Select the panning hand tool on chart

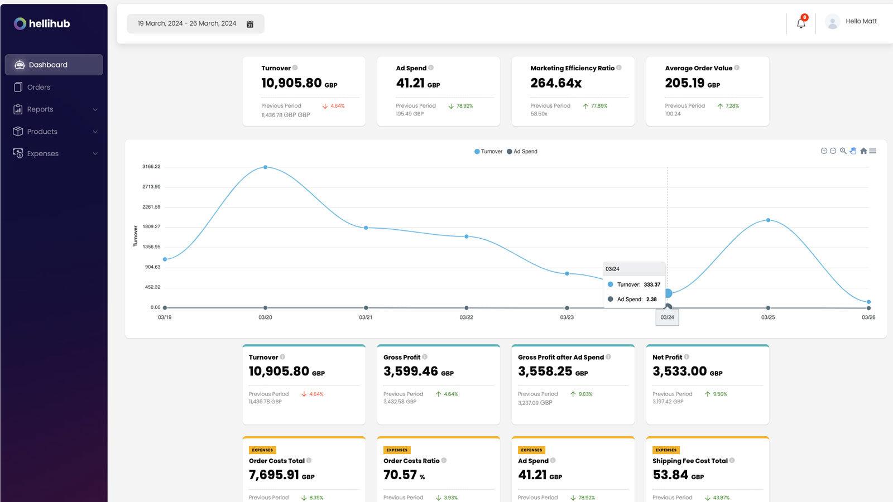[853, 151]
